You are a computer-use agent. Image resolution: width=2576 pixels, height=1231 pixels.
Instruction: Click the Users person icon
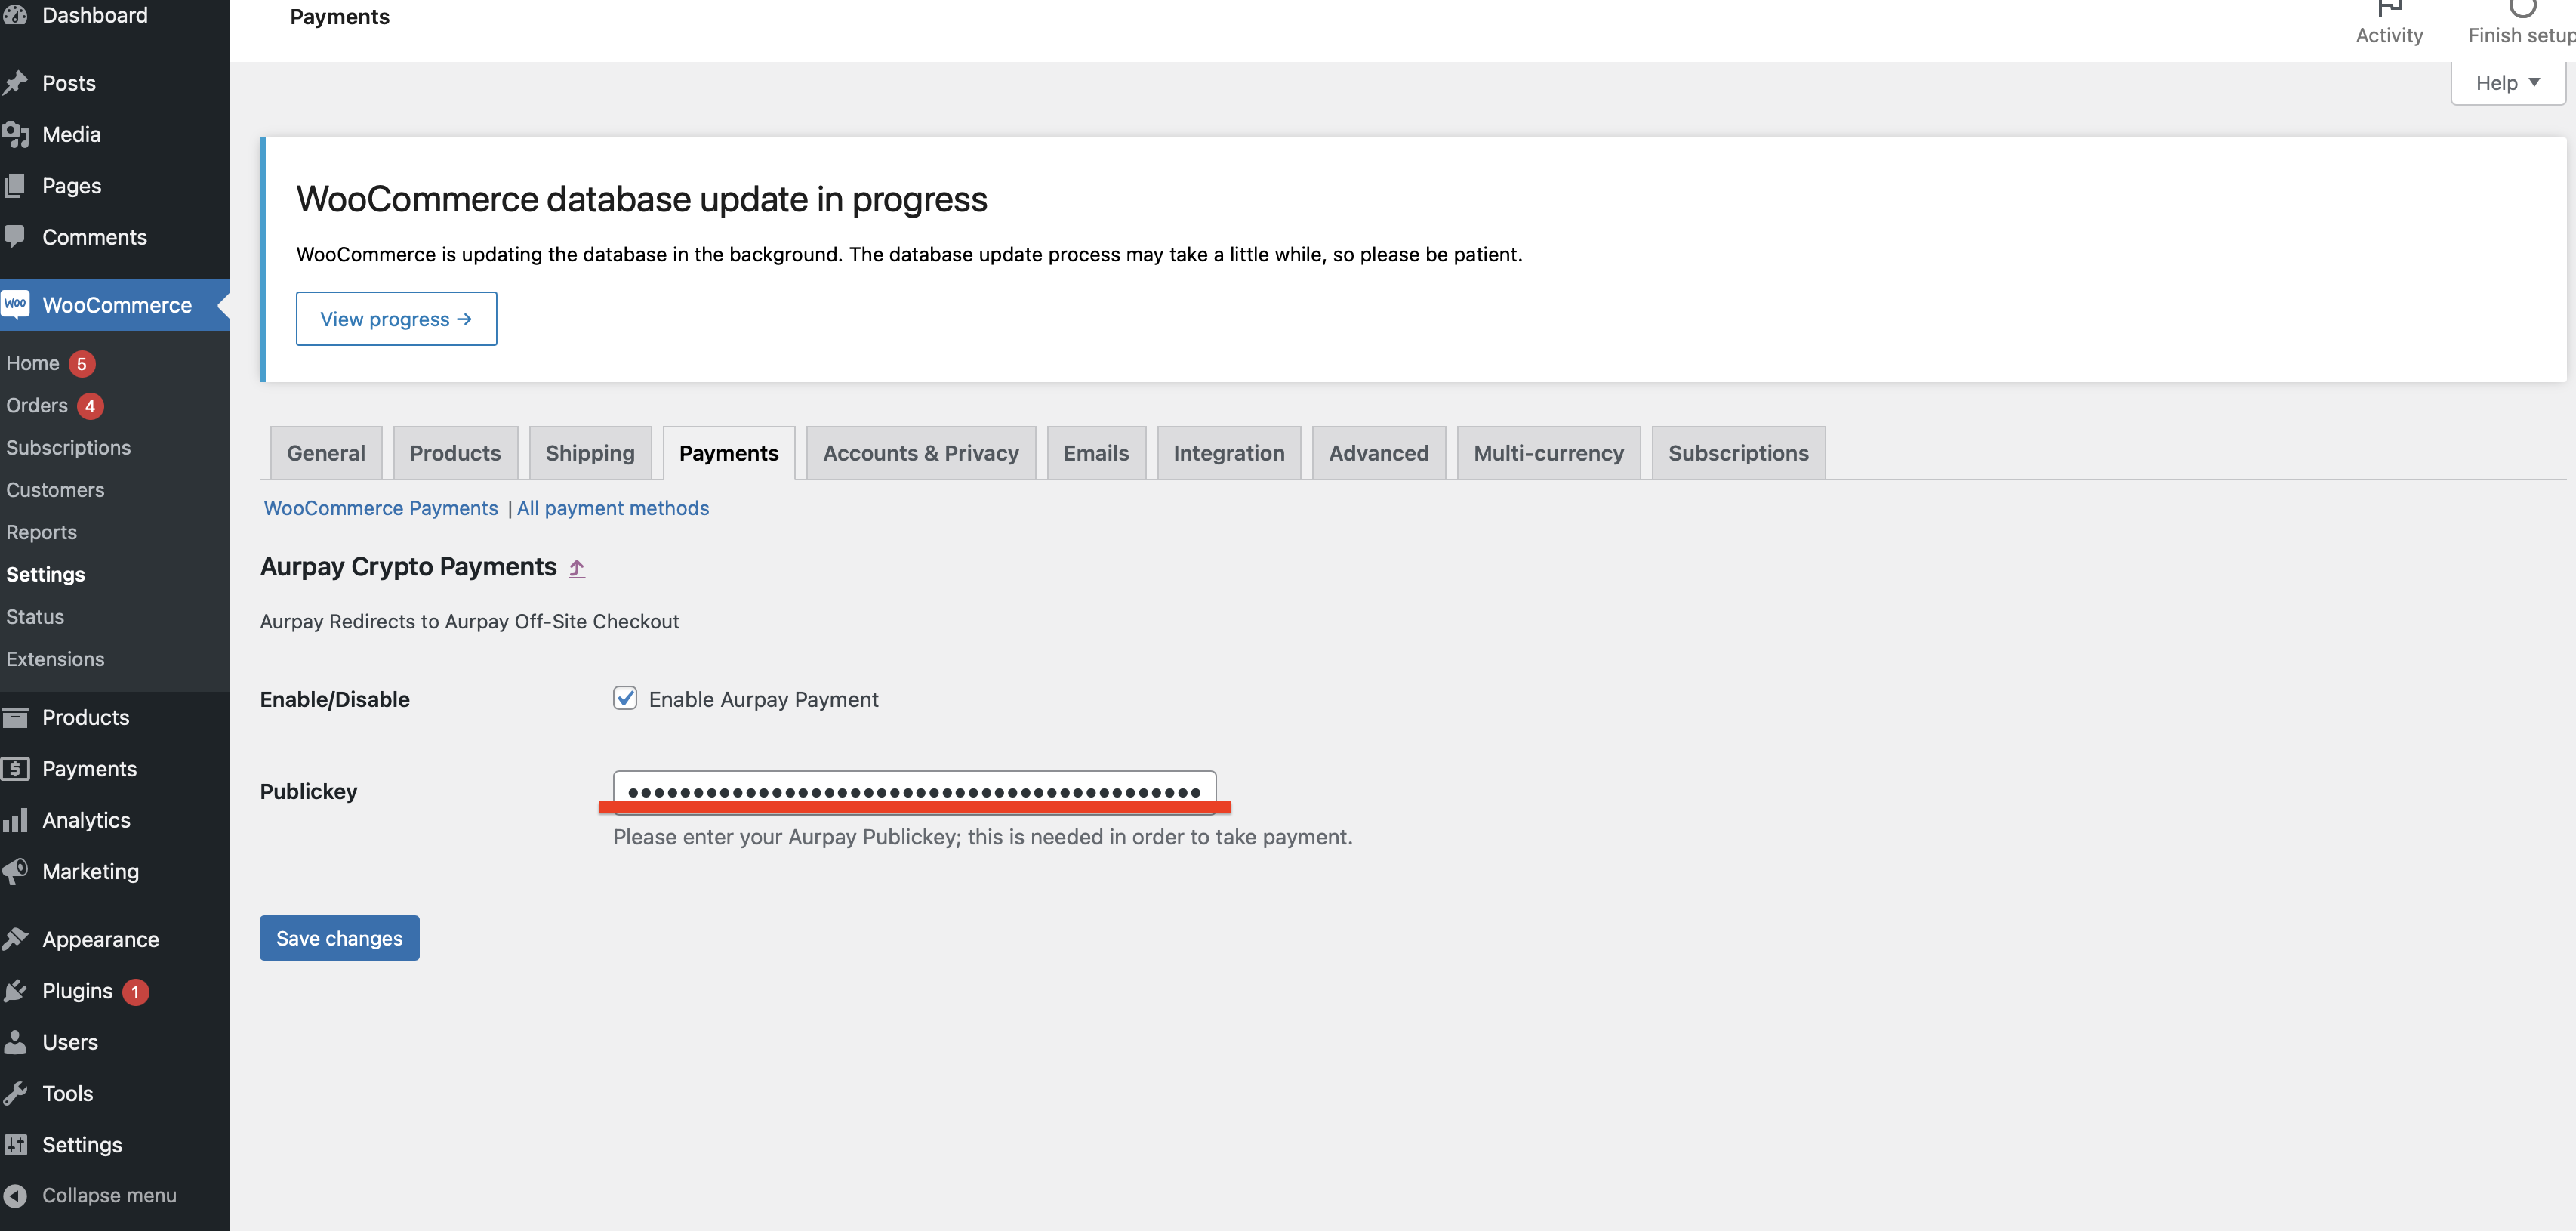(x=15, y=1042)
